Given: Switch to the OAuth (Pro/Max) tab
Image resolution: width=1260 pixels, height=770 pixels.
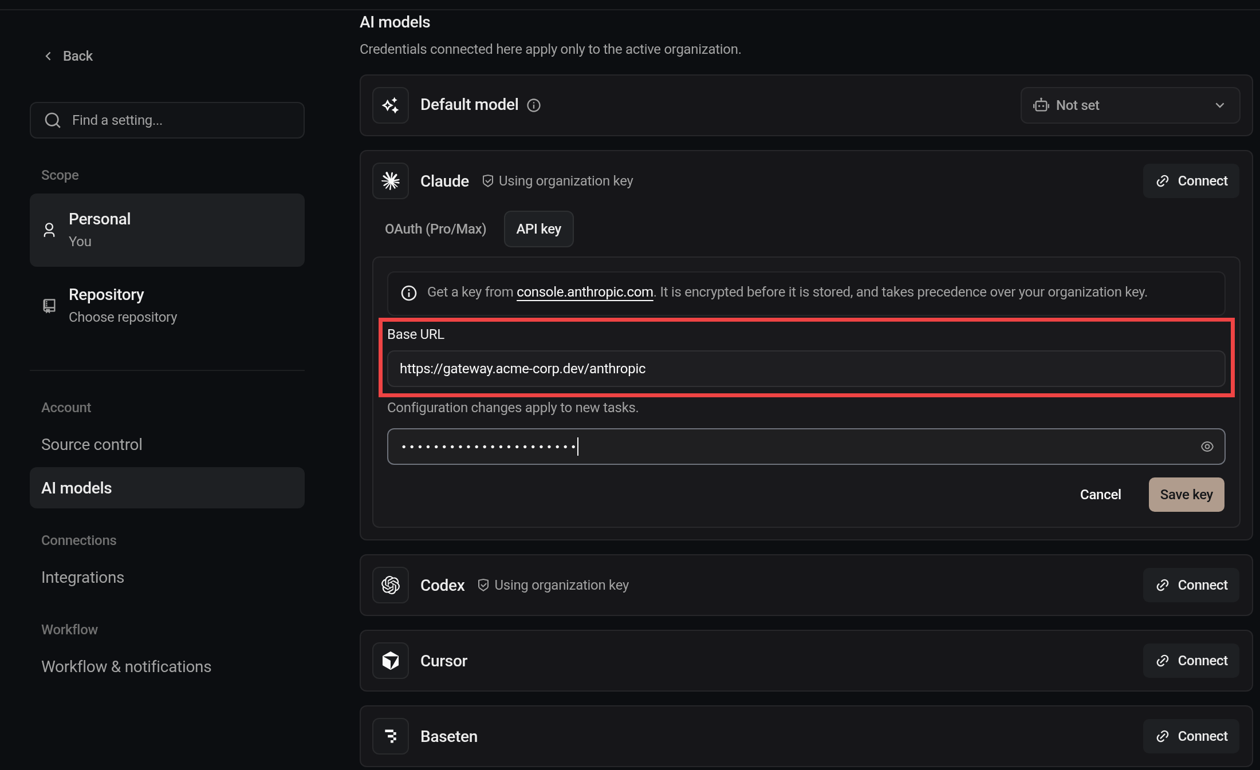Looking at the screenshot, I should [435, 229].
